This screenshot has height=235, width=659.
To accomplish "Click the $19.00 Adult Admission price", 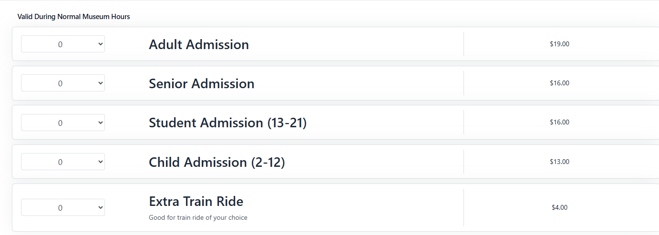I will (559, 44).
